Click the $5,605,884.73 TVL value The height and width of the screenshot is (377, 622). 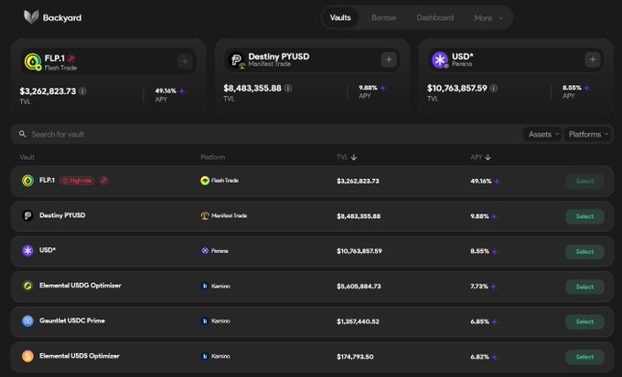[359, 287]
